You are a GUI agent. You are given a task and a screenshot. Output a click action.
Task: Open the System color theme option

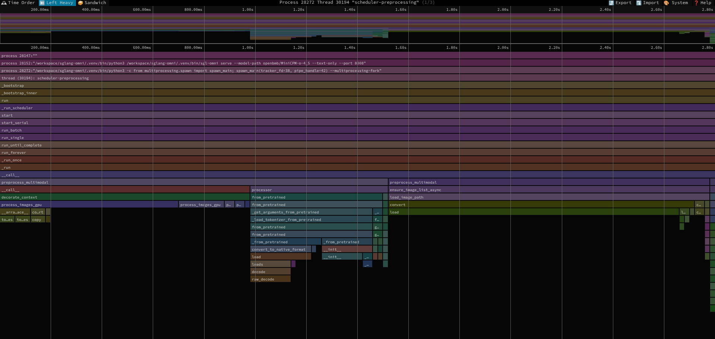click(676, 3)
